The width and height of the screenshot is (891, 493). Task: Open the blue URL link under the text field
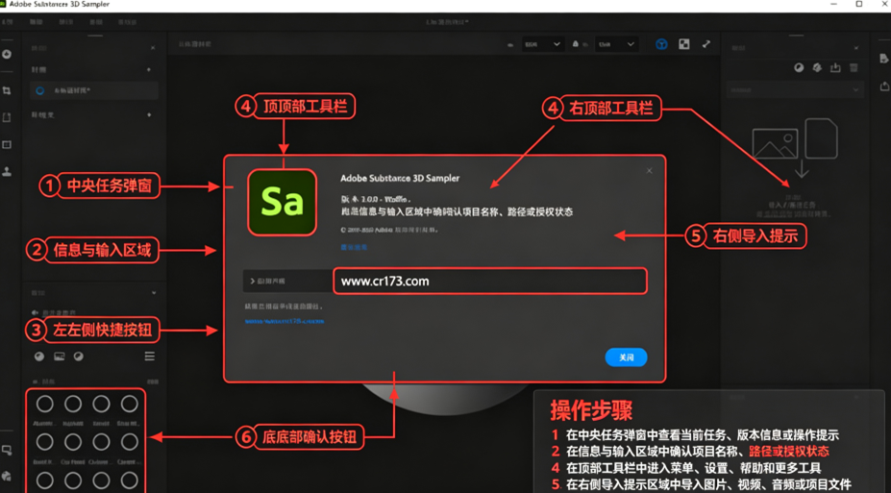(285, 321)
